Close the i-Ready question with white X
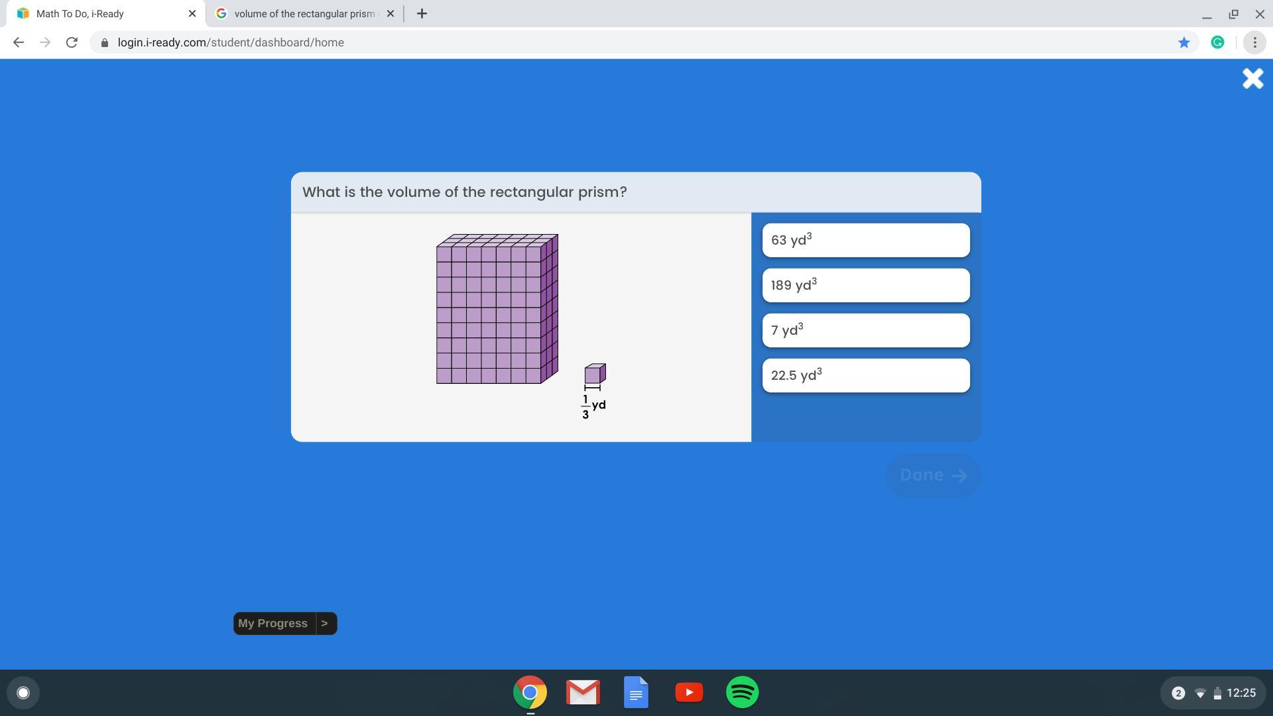 click(x=1252, y=79)
